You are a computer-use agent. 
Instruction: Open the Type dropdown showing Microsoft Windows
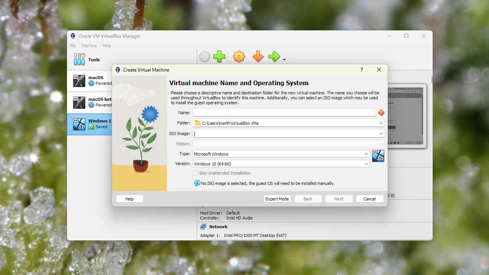(281, 154)
